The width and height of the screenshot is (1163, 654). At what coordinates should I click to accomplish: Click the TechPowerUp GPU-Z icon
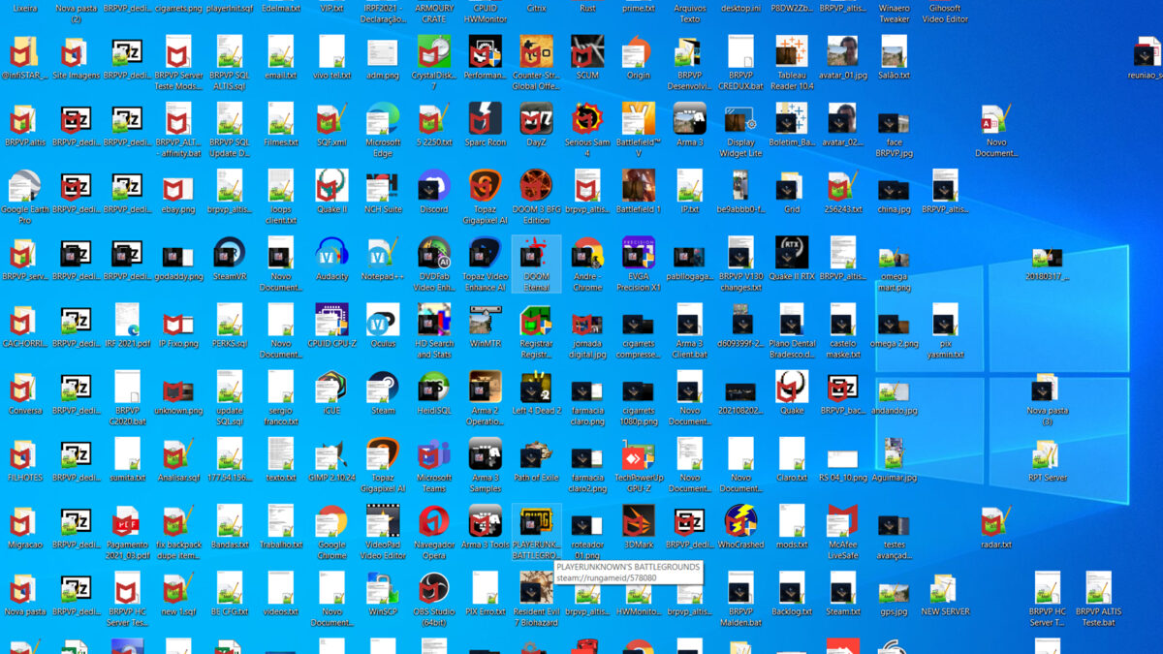point(638,453)
